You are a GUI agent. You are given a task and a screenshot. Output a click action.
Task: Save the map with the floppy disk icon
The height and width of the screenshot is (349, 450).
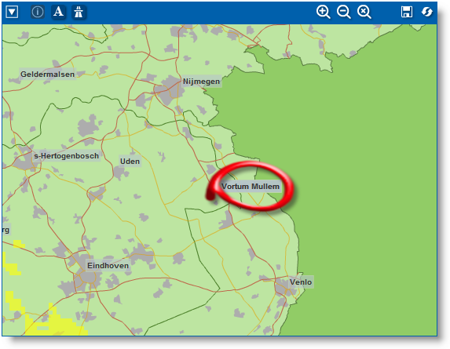pos(406,12)
